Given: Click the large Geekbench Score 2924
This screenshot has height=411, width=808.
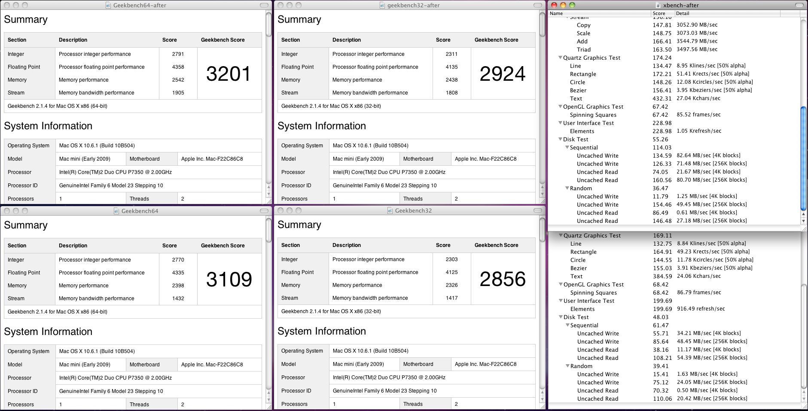Looking at the screenshot, I should [x=503, y=74].
